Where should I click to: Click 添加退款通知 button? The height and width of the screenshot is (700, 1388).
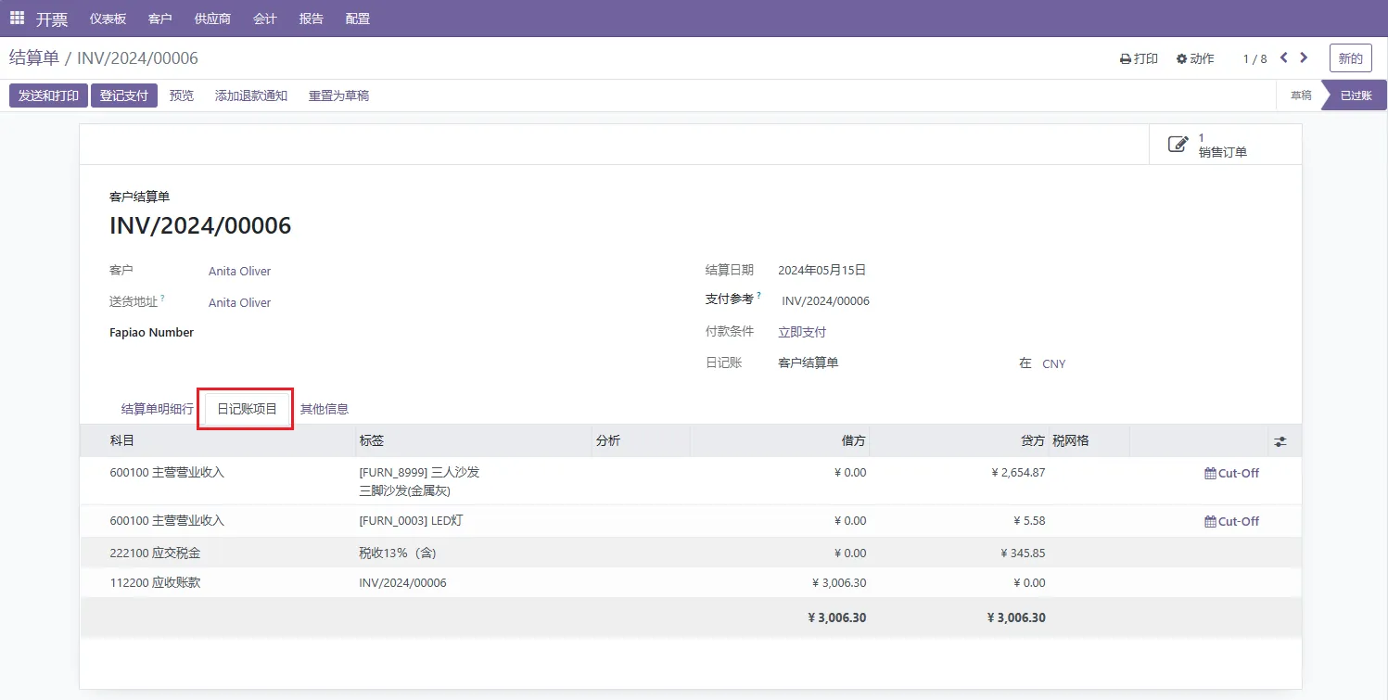click(x=251, y=95)
